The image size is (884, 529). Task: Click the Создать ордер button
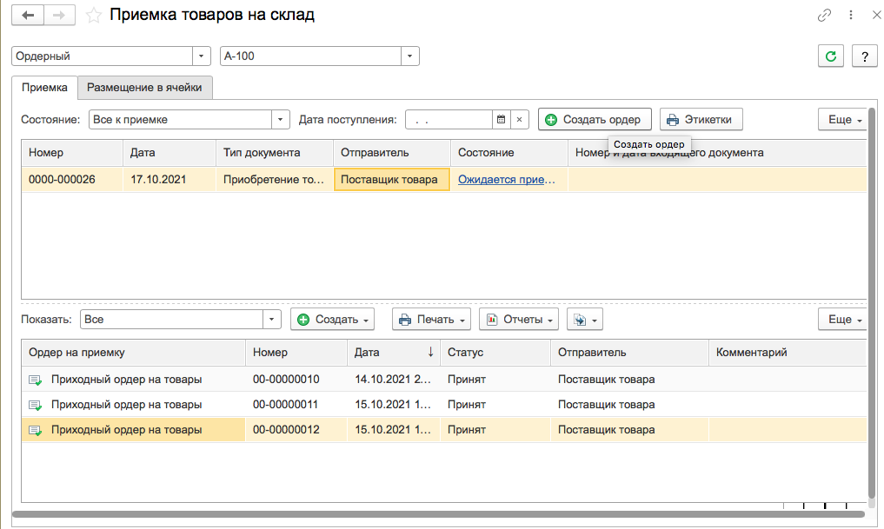(595, 119)
